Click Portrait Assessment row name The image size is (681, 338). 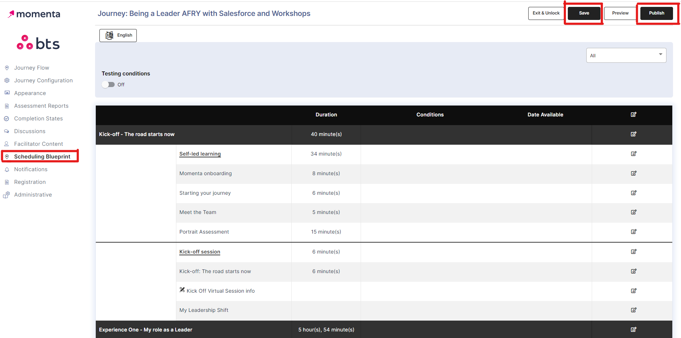click(x=204, y=232)
